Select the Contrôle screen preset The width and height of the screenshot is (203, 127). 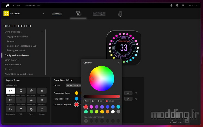coord(42,90)
